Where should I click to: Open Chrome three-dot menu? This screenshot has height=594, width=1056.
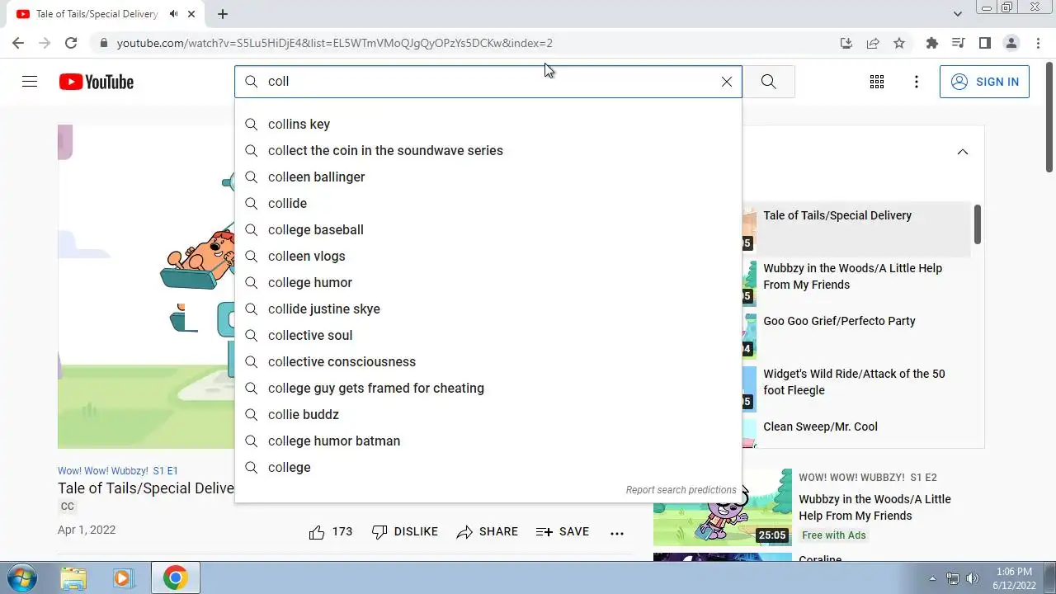pos(1038,43)
